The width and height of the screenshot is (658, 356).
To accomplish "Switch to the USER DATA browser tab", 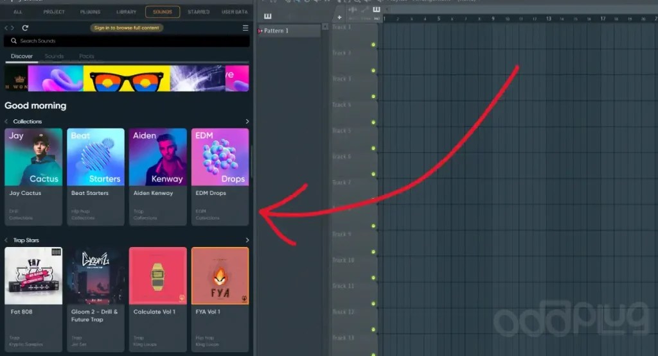I will 235,12.
